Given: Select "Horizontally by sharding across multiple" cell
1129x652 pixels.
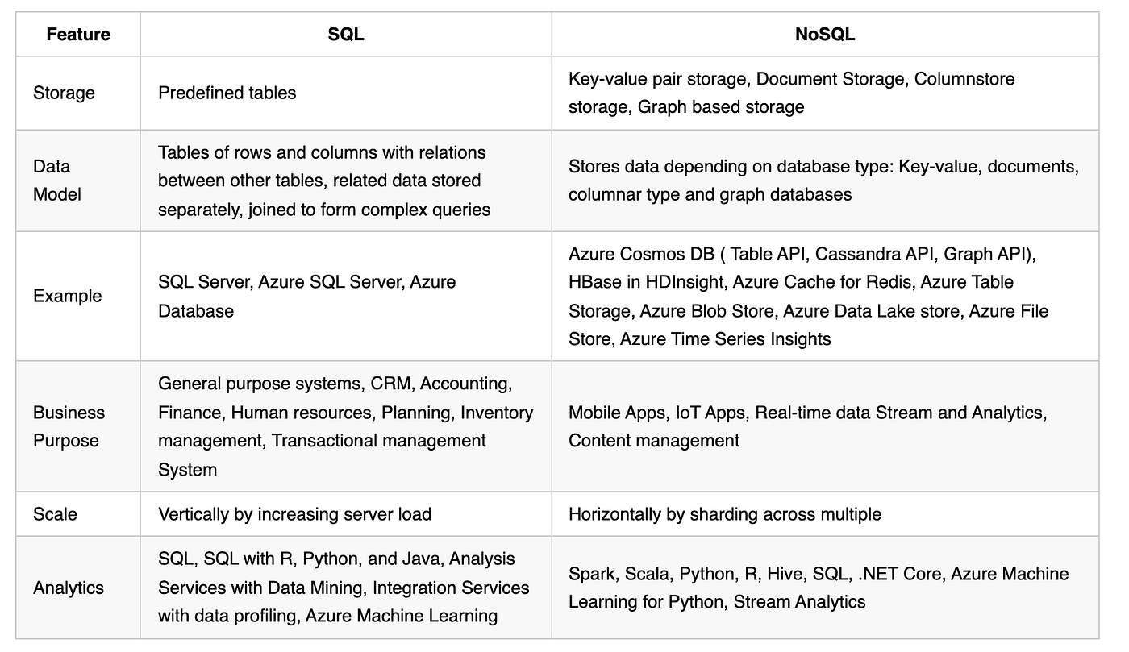Looking at the screenshot, I should [x=724, y=513].
